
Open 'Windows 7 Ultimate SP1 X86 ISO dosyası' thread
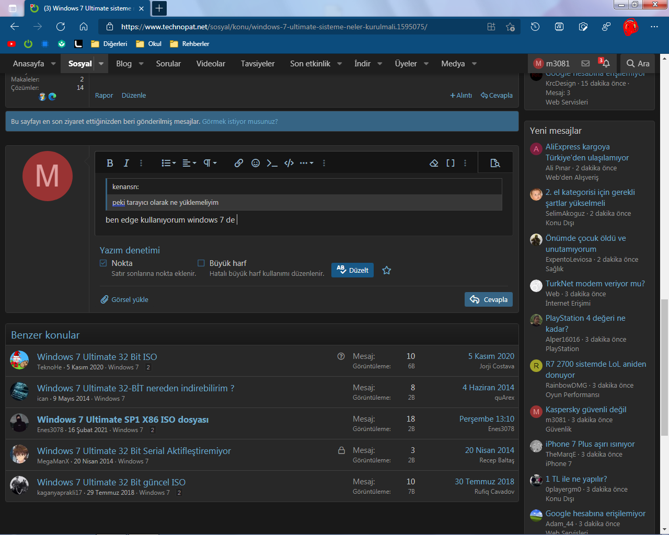[123, 420]
